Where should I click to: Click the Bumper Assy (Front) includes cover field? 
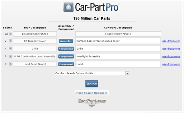tap(118, 41)
